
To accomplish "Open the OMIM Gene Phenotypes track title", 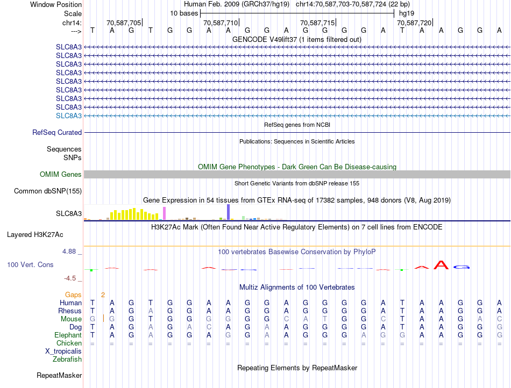I will click(297, 167).
